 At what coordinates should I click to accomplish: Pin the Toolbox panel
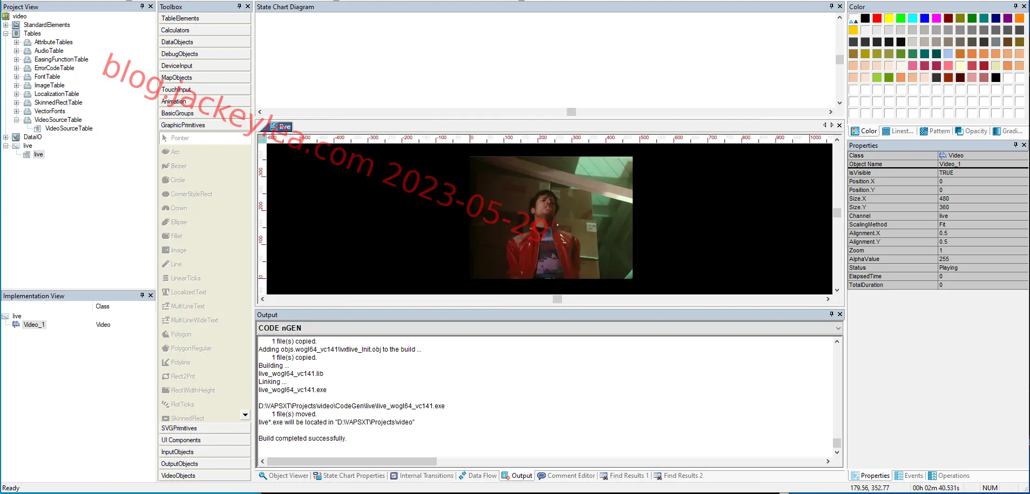pos(239,6)
